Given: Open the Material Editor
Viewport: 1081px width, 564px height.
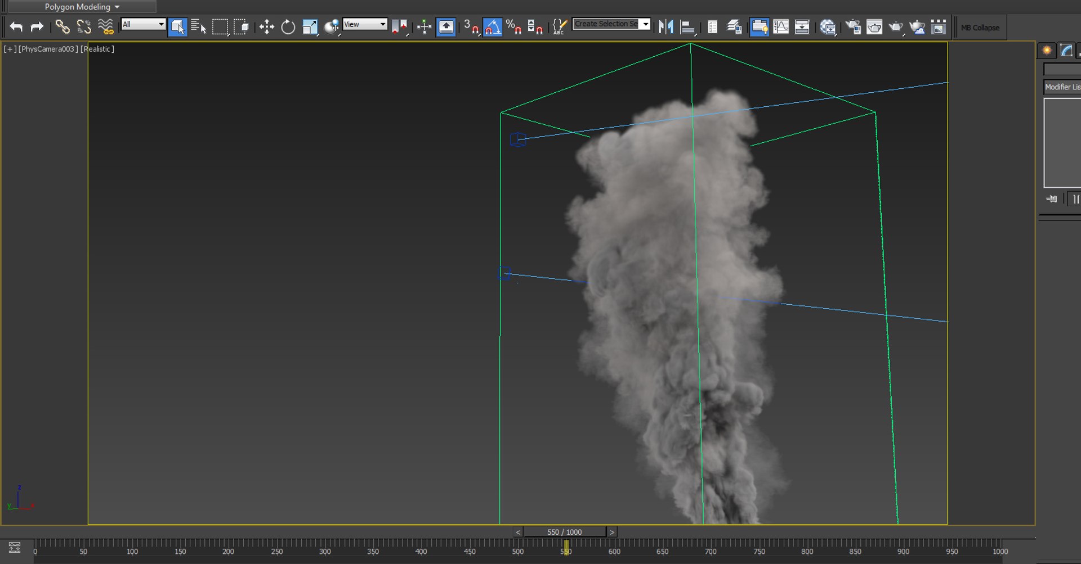Looking at the screenshot, I should pos(828,27).
